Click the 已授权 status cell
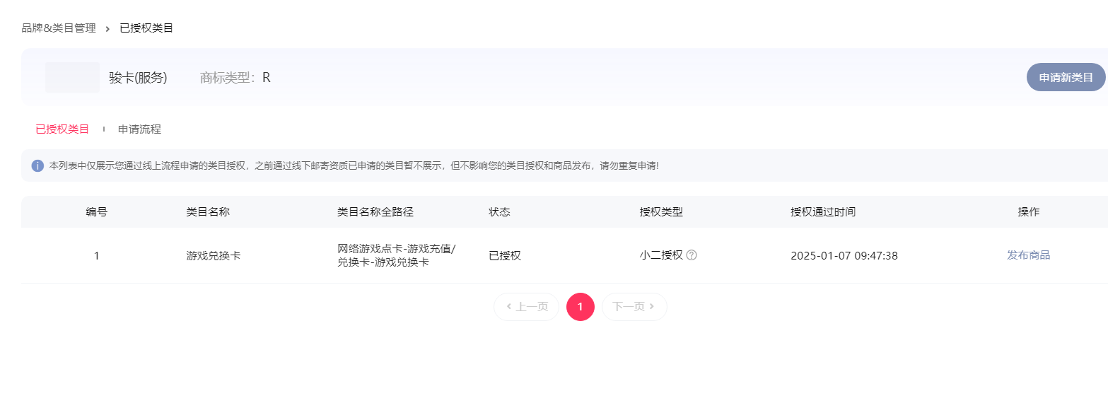 click(x=505, y=256)
